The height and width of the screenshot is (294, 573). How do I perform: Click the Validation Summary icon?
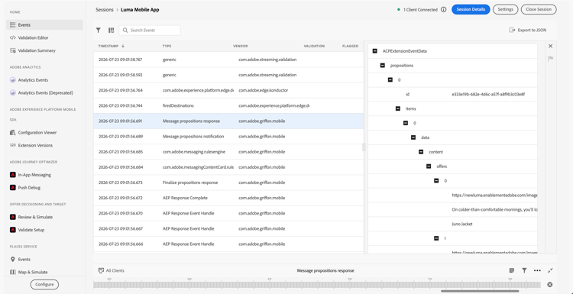pyautogui.click(x=12, y=50)
